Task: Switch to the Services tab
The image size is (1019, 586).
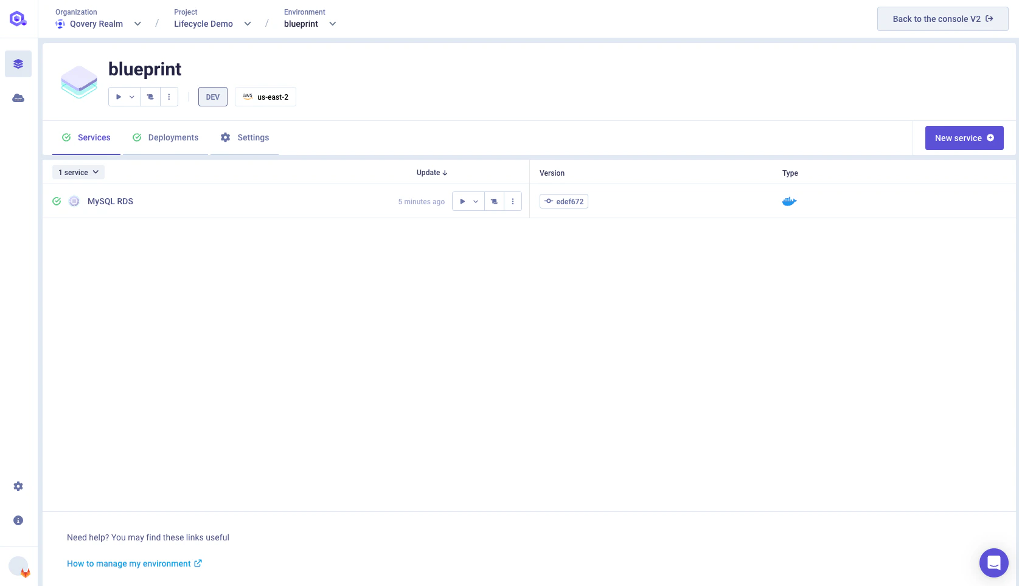Action: (x=86, y=137)
